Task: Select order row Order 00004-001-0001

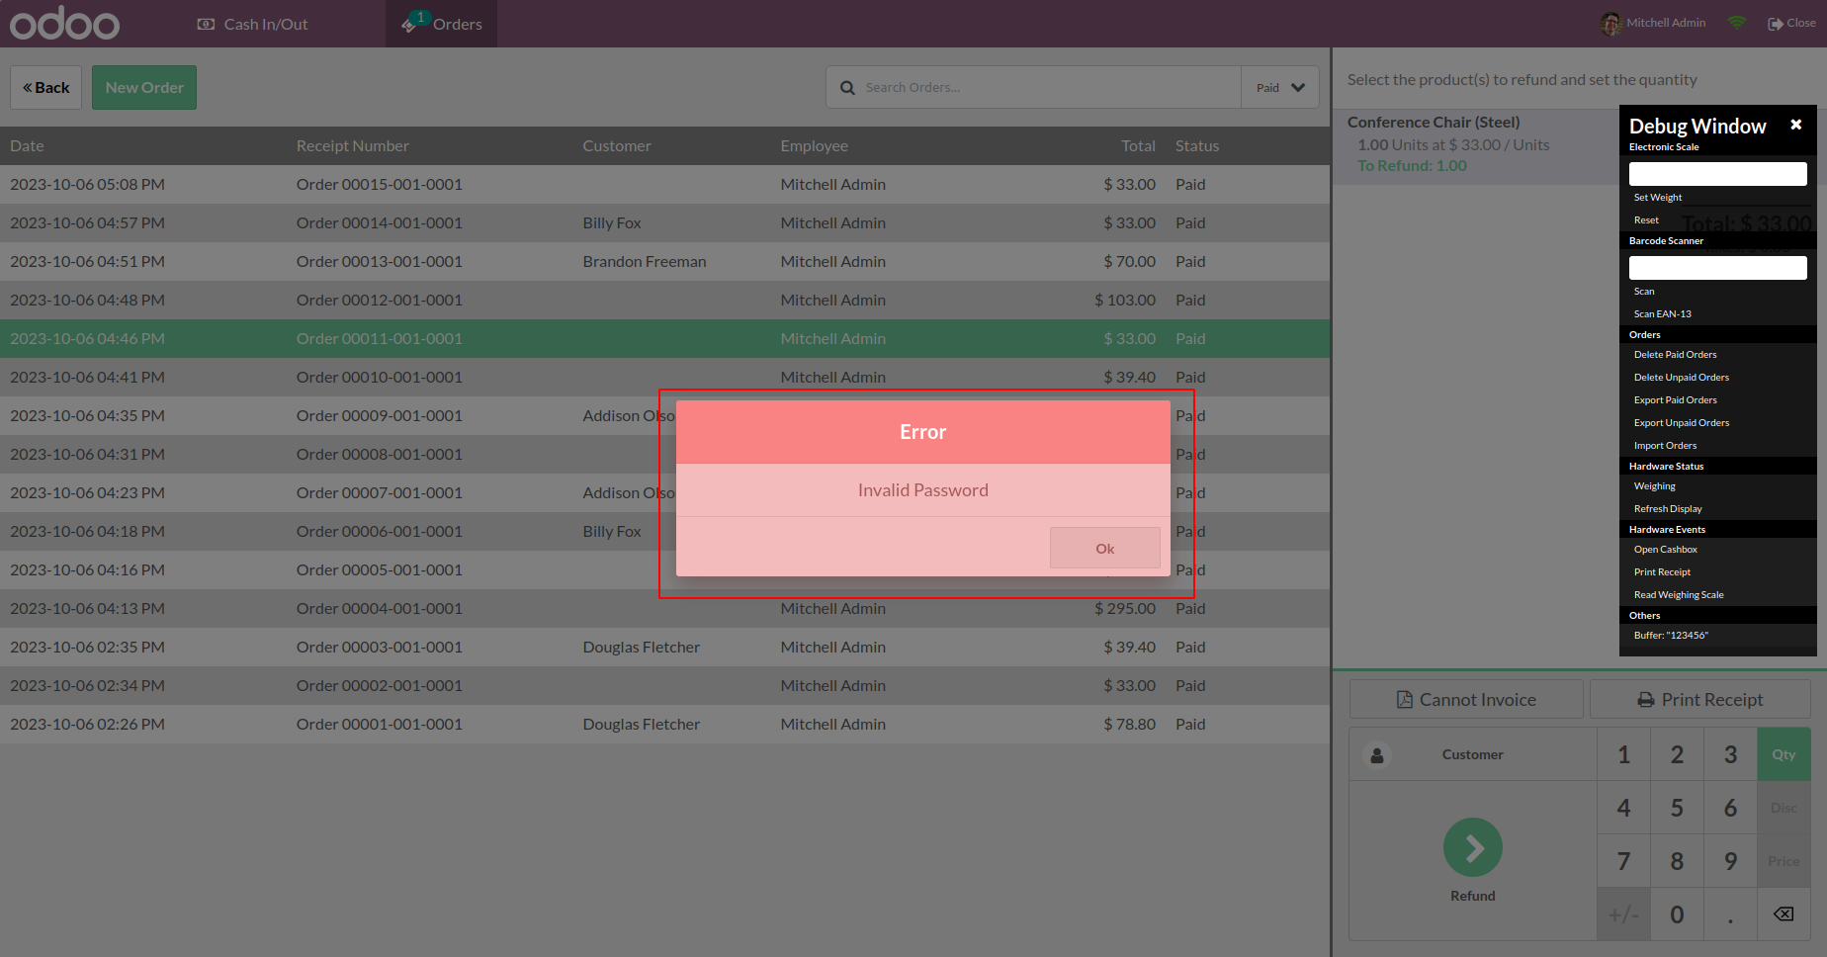Action: click(664, 608)
